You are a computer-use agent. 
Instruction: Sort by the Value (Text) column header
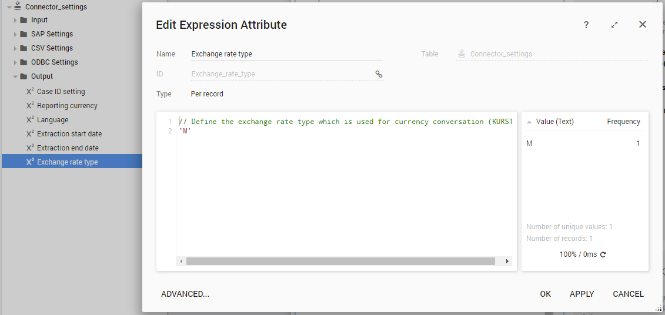pos(554,122)
